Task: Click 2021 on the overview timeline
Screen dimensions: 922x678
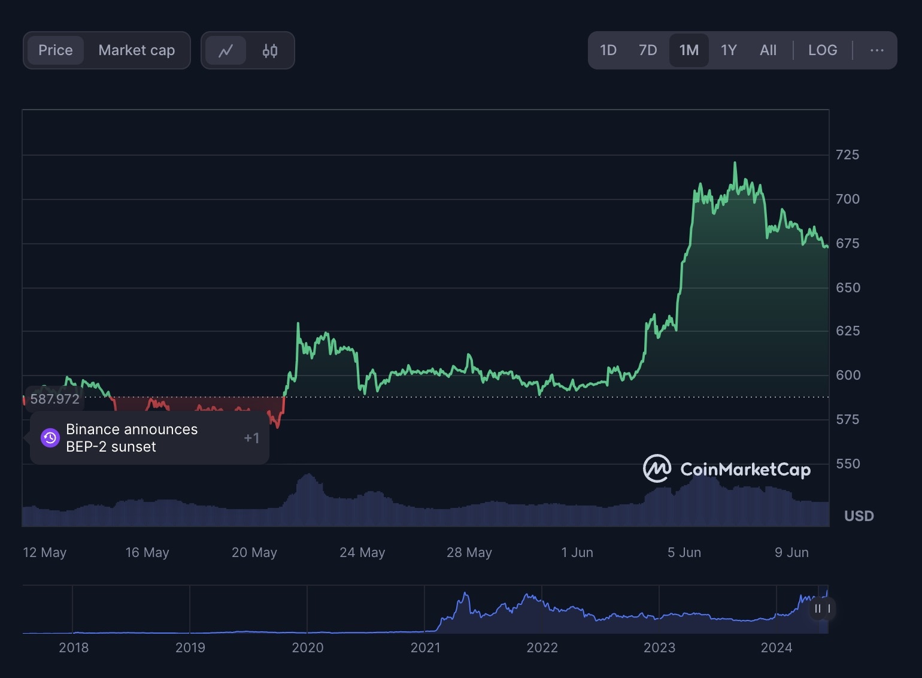Action: click(x=425, y=647)
